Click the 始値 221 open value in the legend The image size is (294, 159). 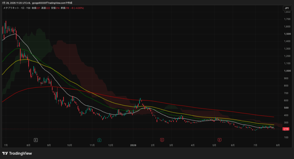[36, 8]
